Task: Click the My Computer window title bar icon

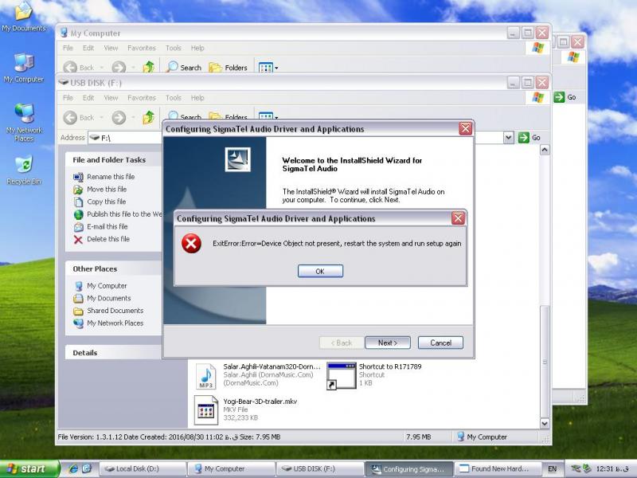Action: click(x=64, y=33)
